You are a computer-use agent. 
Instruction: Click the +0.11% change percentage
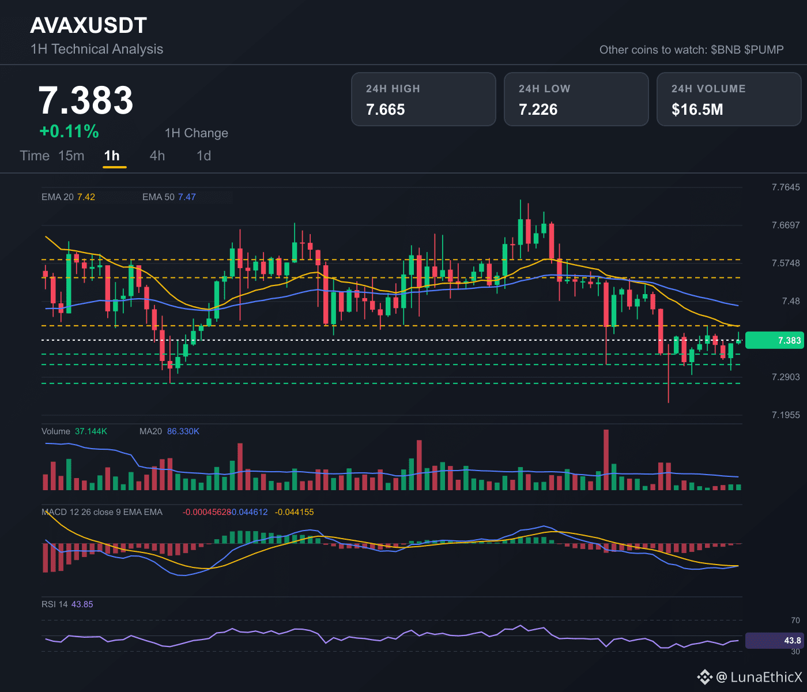point(69,132)
